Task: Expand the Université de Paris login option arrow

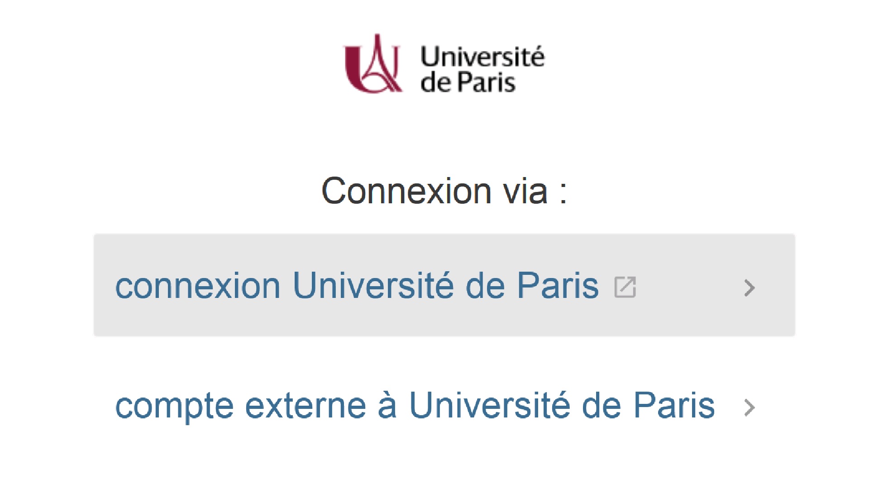Action: 750,288
